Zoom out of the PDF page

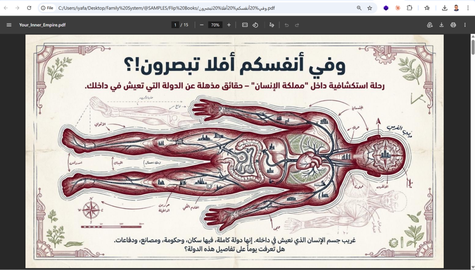201,25
